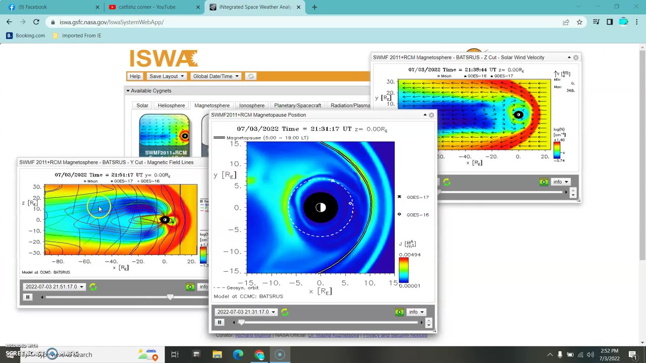Open the Richard Mullinix curator link
The image size is (646, 363).
[253, 335]
